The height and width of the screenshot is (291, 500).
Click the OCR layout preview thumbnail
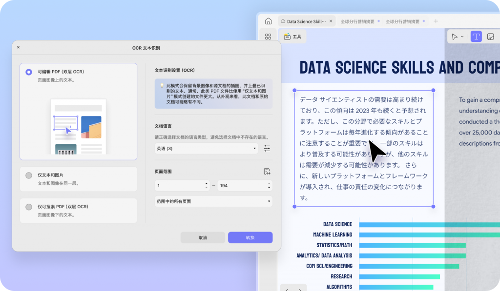click(x=79, y=127)
